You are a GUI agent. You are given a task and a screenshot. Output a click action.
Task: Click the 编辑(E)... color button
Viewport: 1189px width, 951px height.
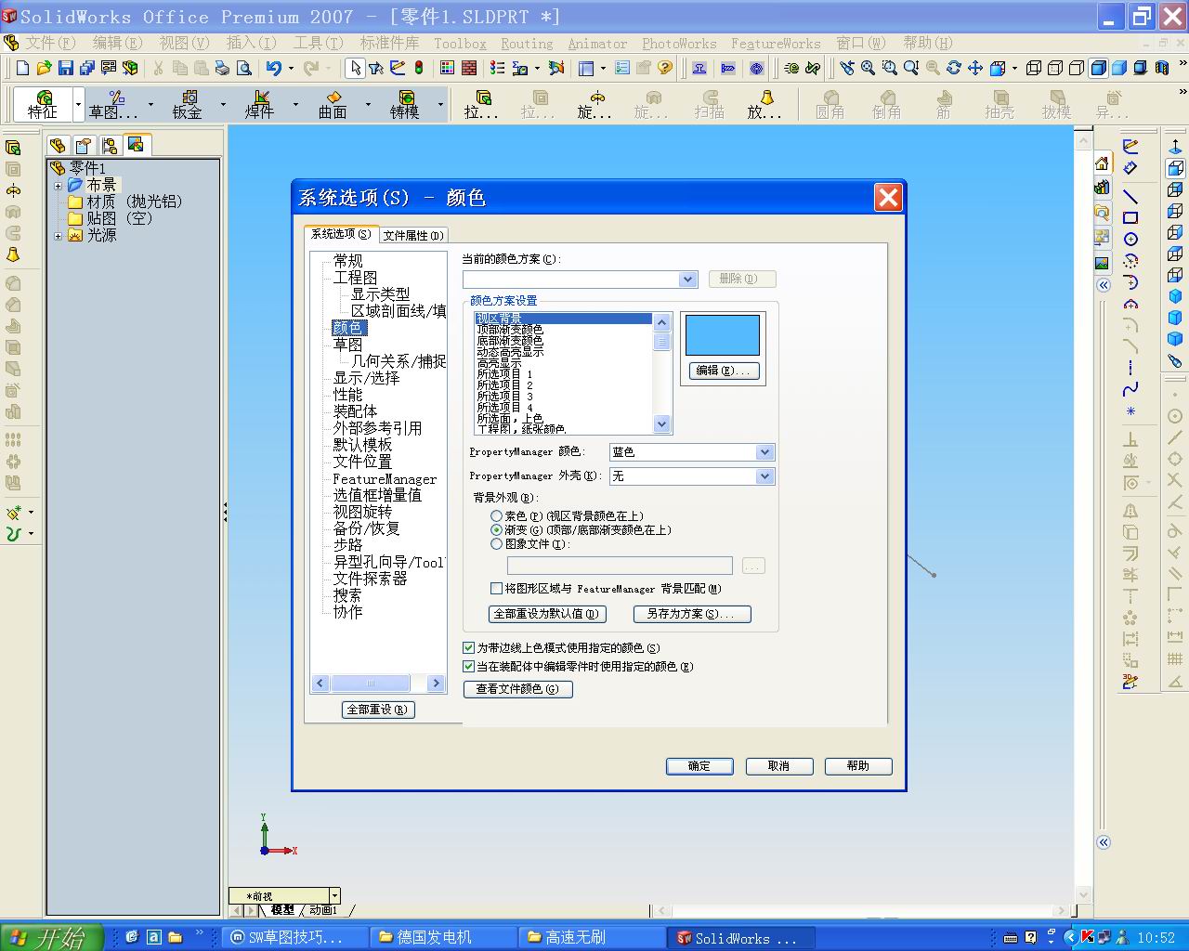pos(724,371)
